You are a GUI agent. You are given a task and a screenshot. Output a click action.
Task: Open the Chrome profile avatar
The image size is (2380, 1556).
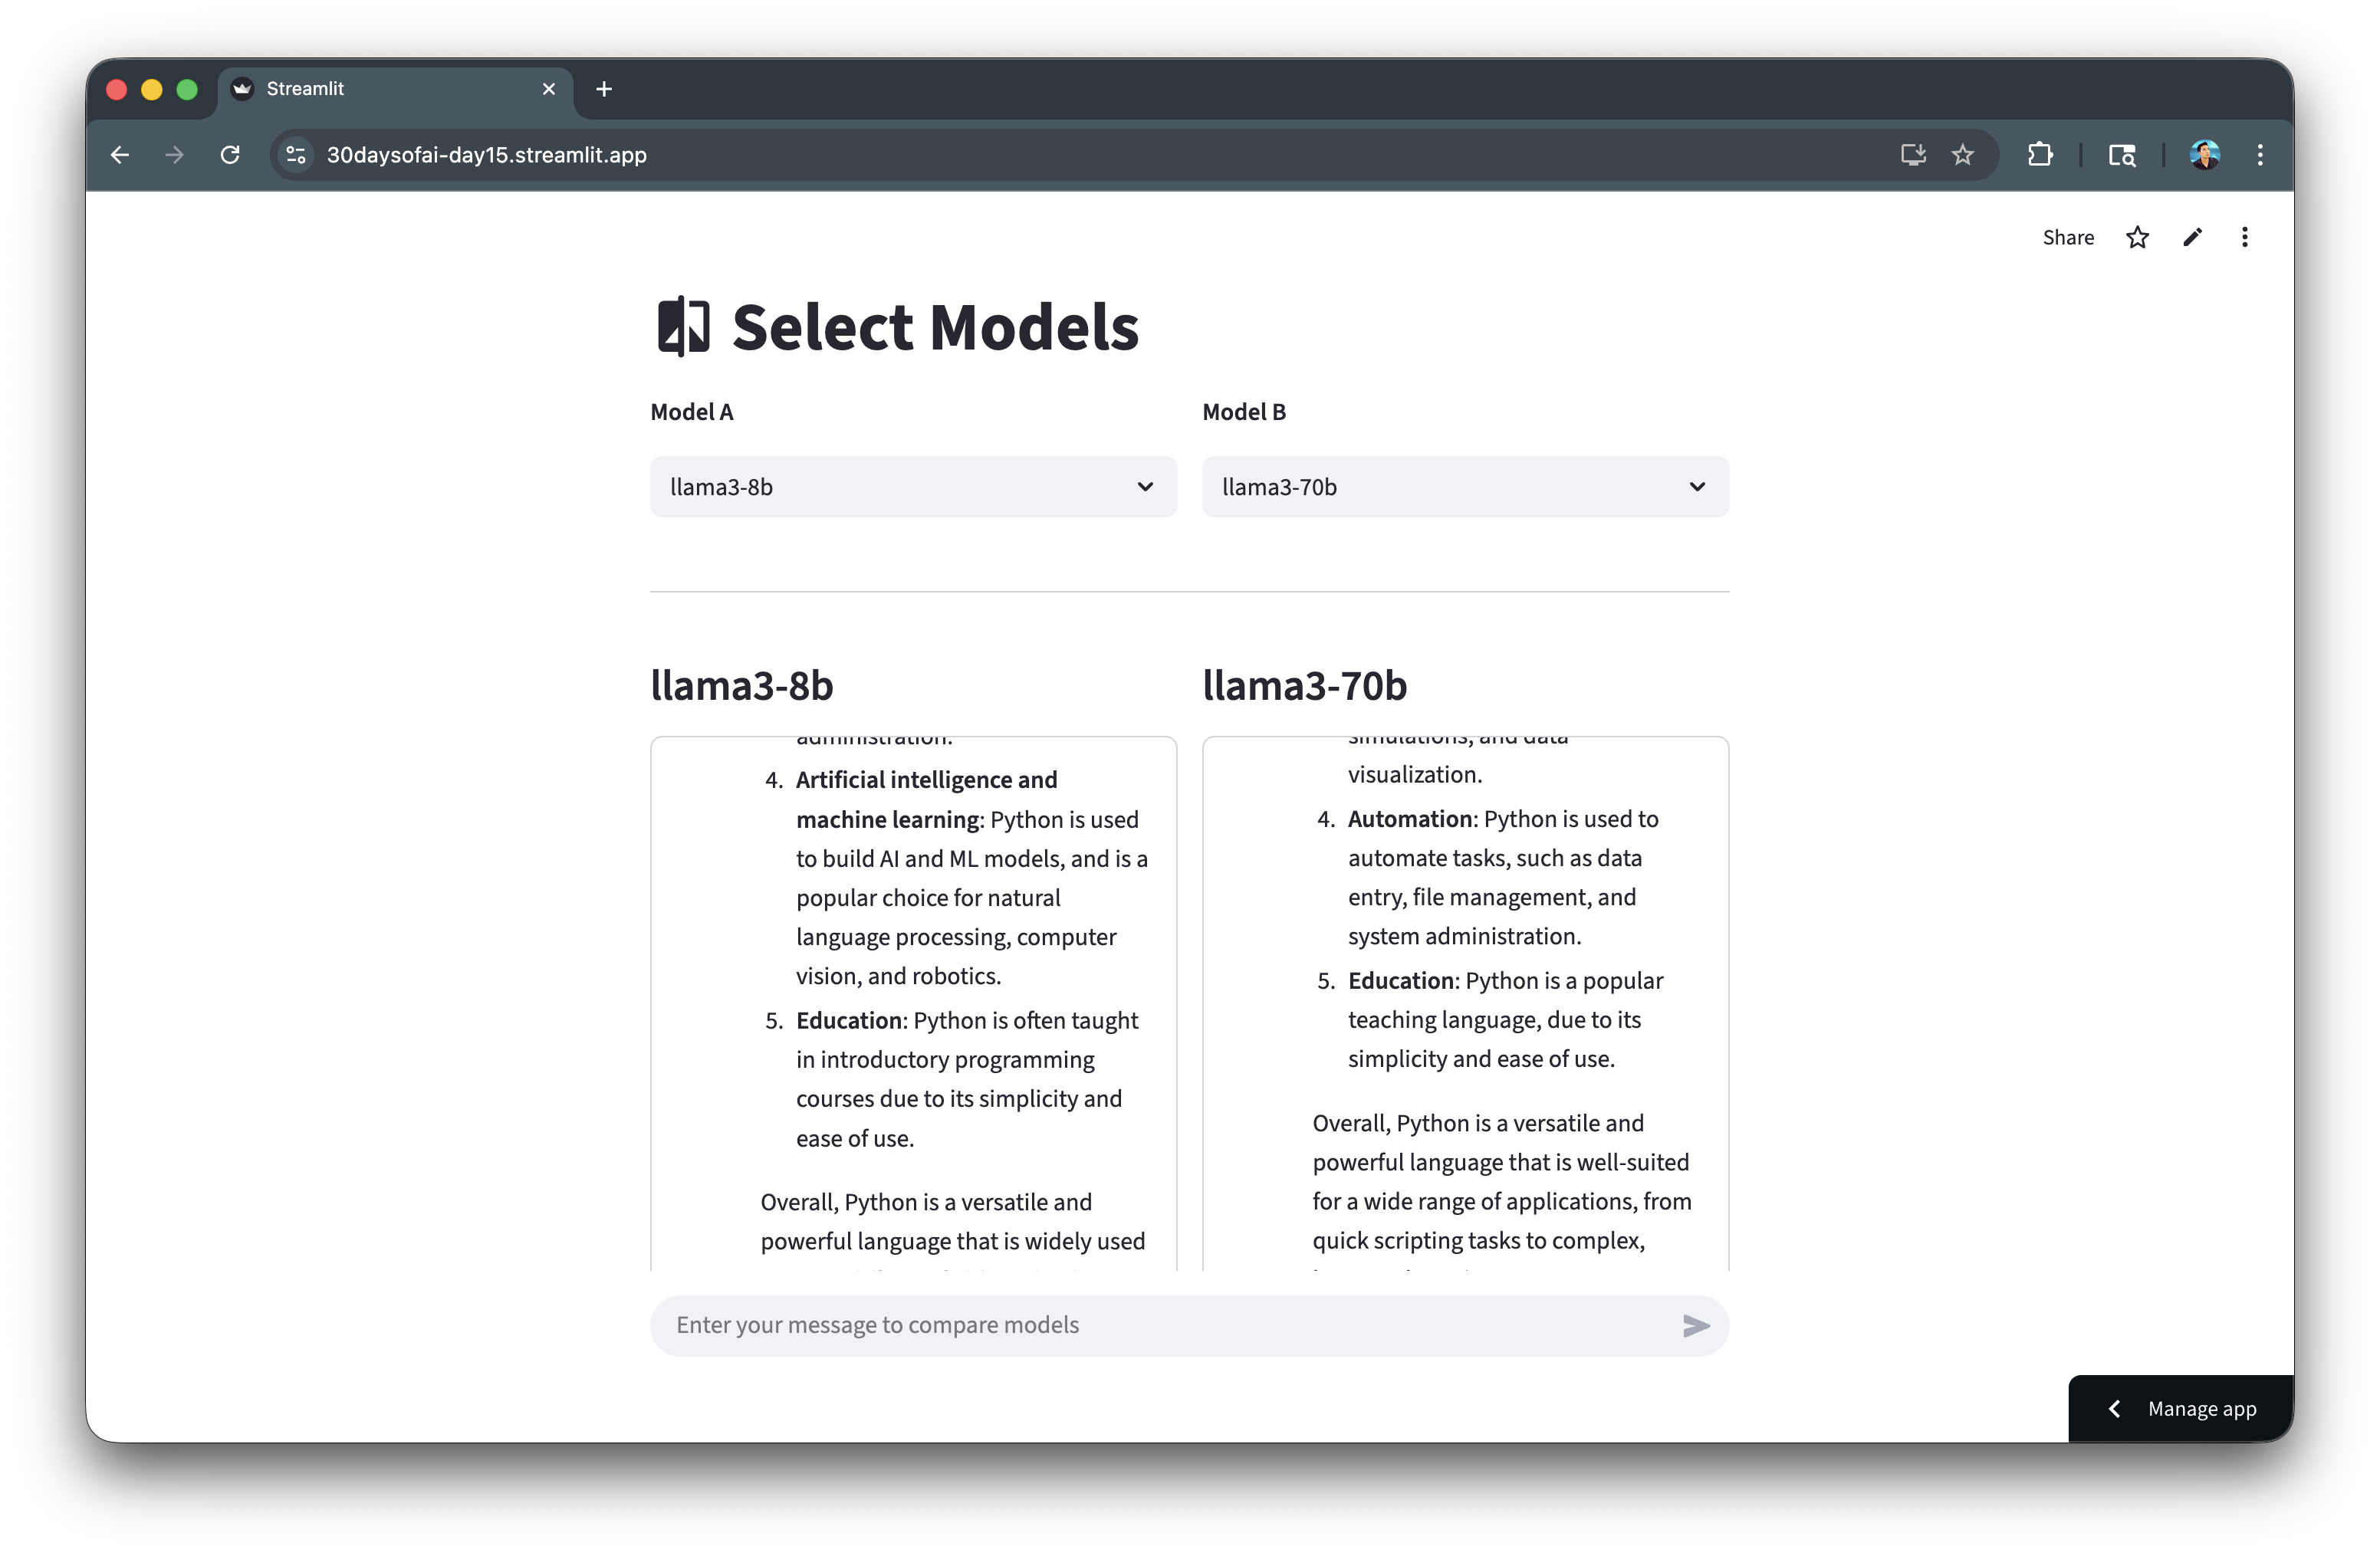click(x=2204, y=155)
